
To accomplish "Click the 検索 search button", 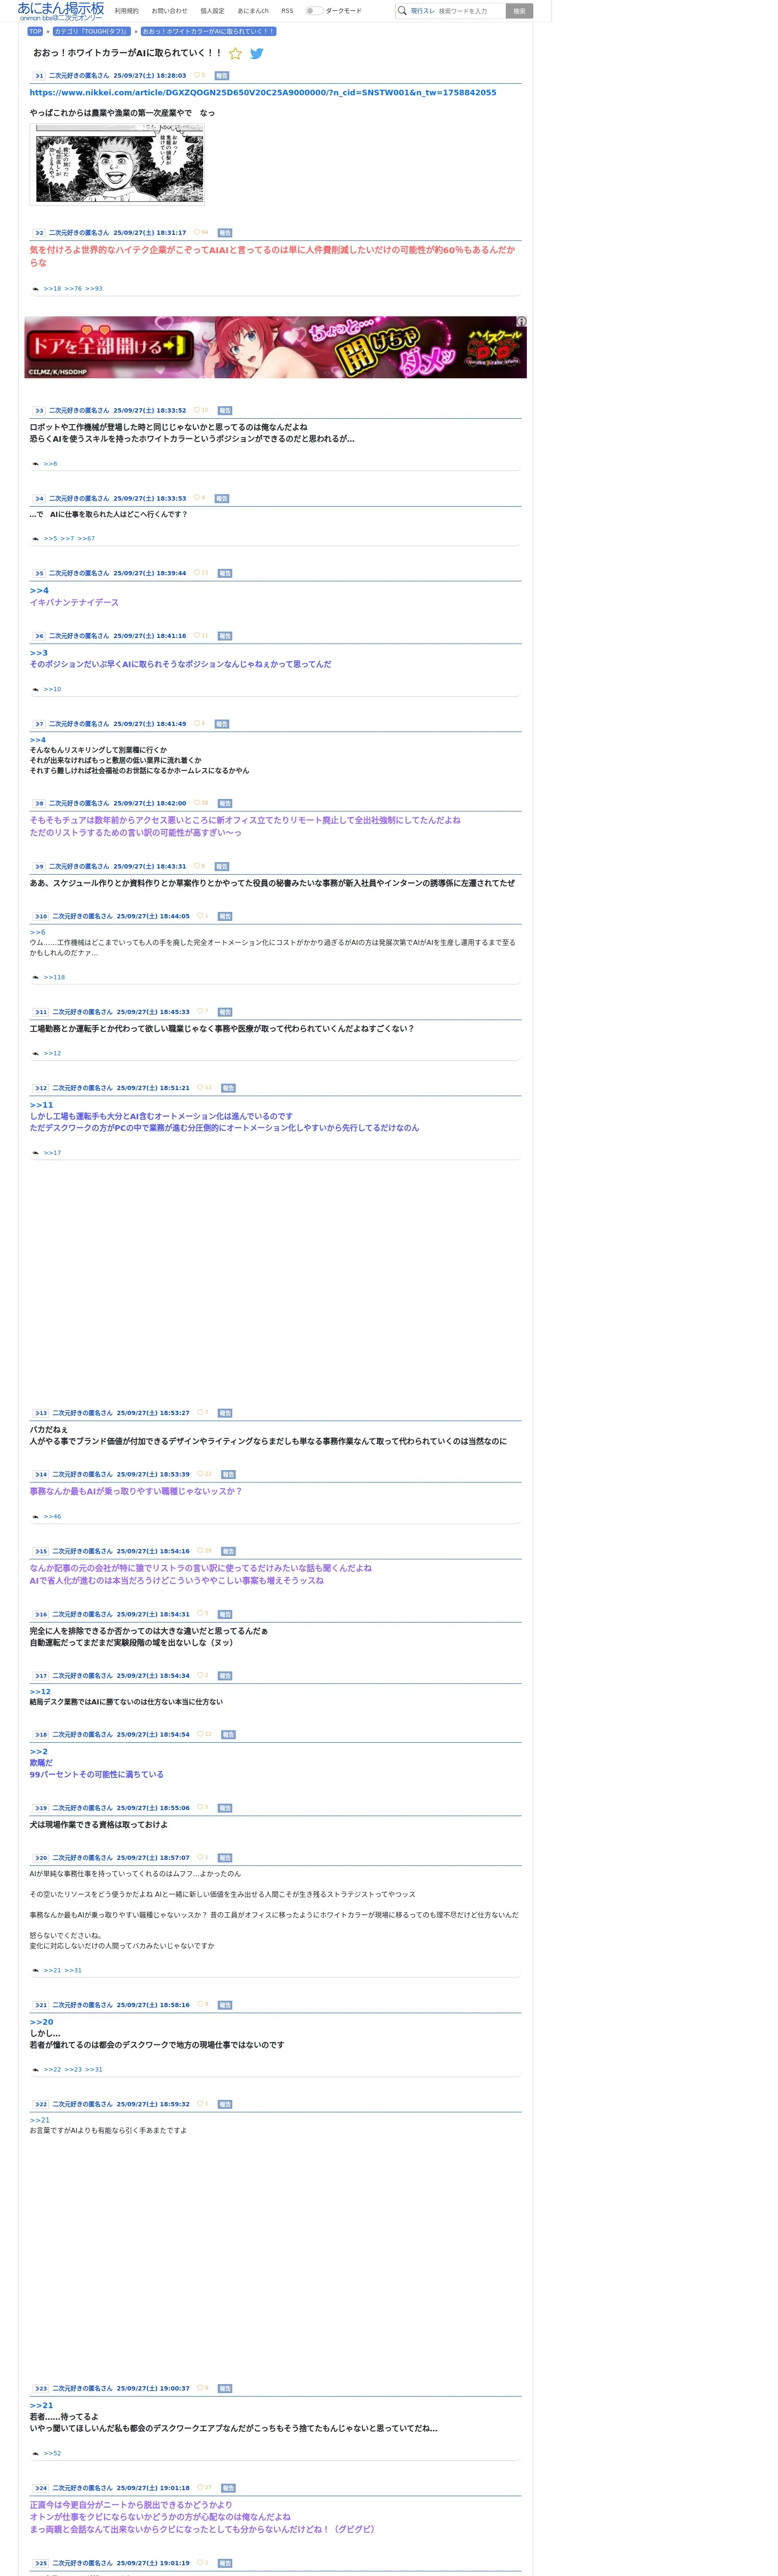I will 519,11.
